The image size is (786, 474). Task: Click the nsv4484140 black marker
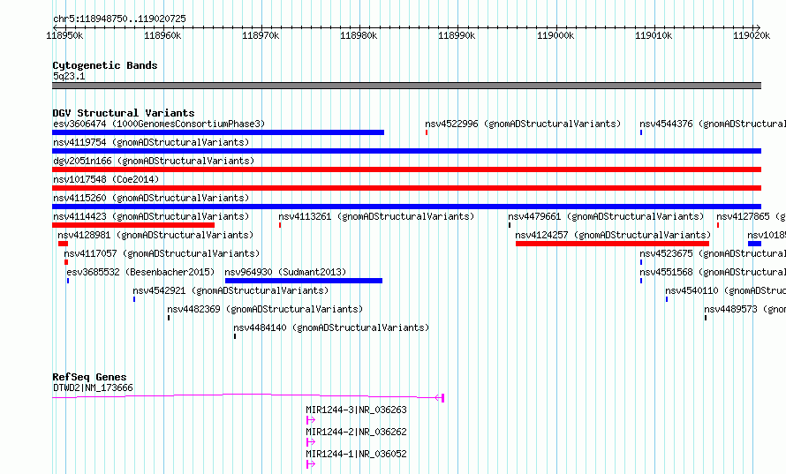point(235,336)
